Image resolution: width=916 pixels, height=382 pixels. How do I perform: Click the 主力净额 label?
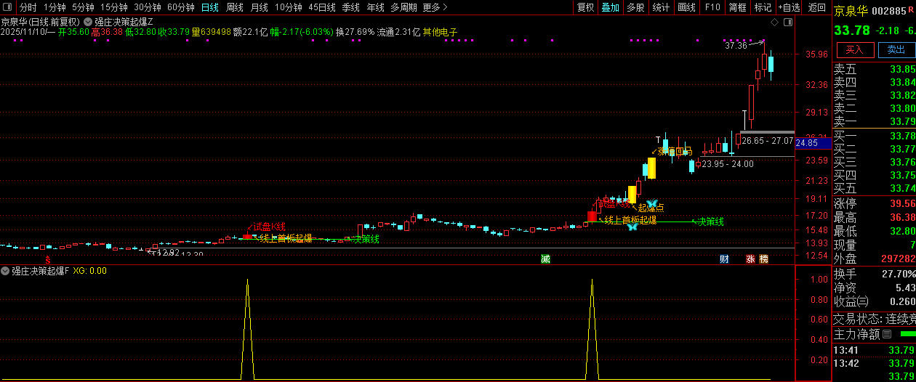tap(856, 334)
